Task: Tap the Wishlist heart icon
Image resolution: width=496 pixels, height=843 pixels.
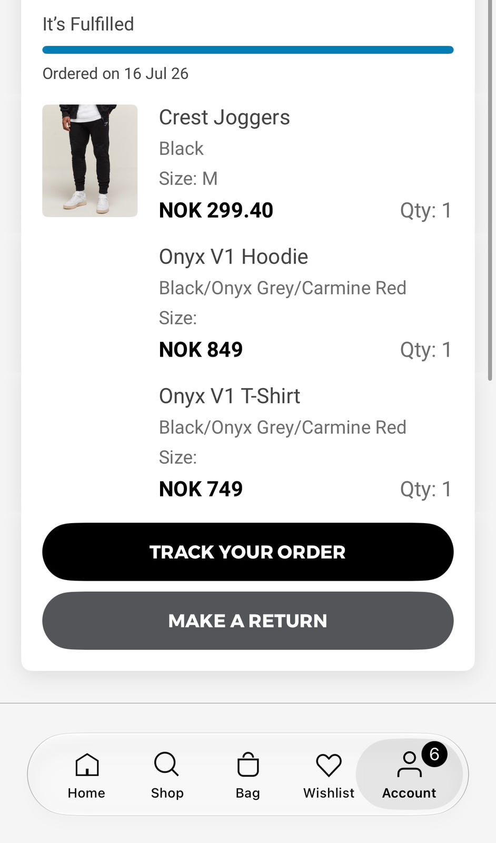Action: pos(329,765)
